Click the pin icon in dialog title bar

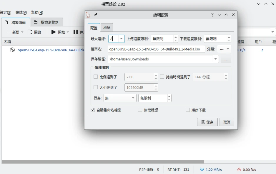click(96, 15)
